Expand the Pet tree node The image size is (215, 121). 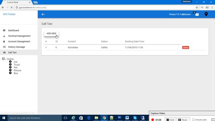click(x=10, y=67)
